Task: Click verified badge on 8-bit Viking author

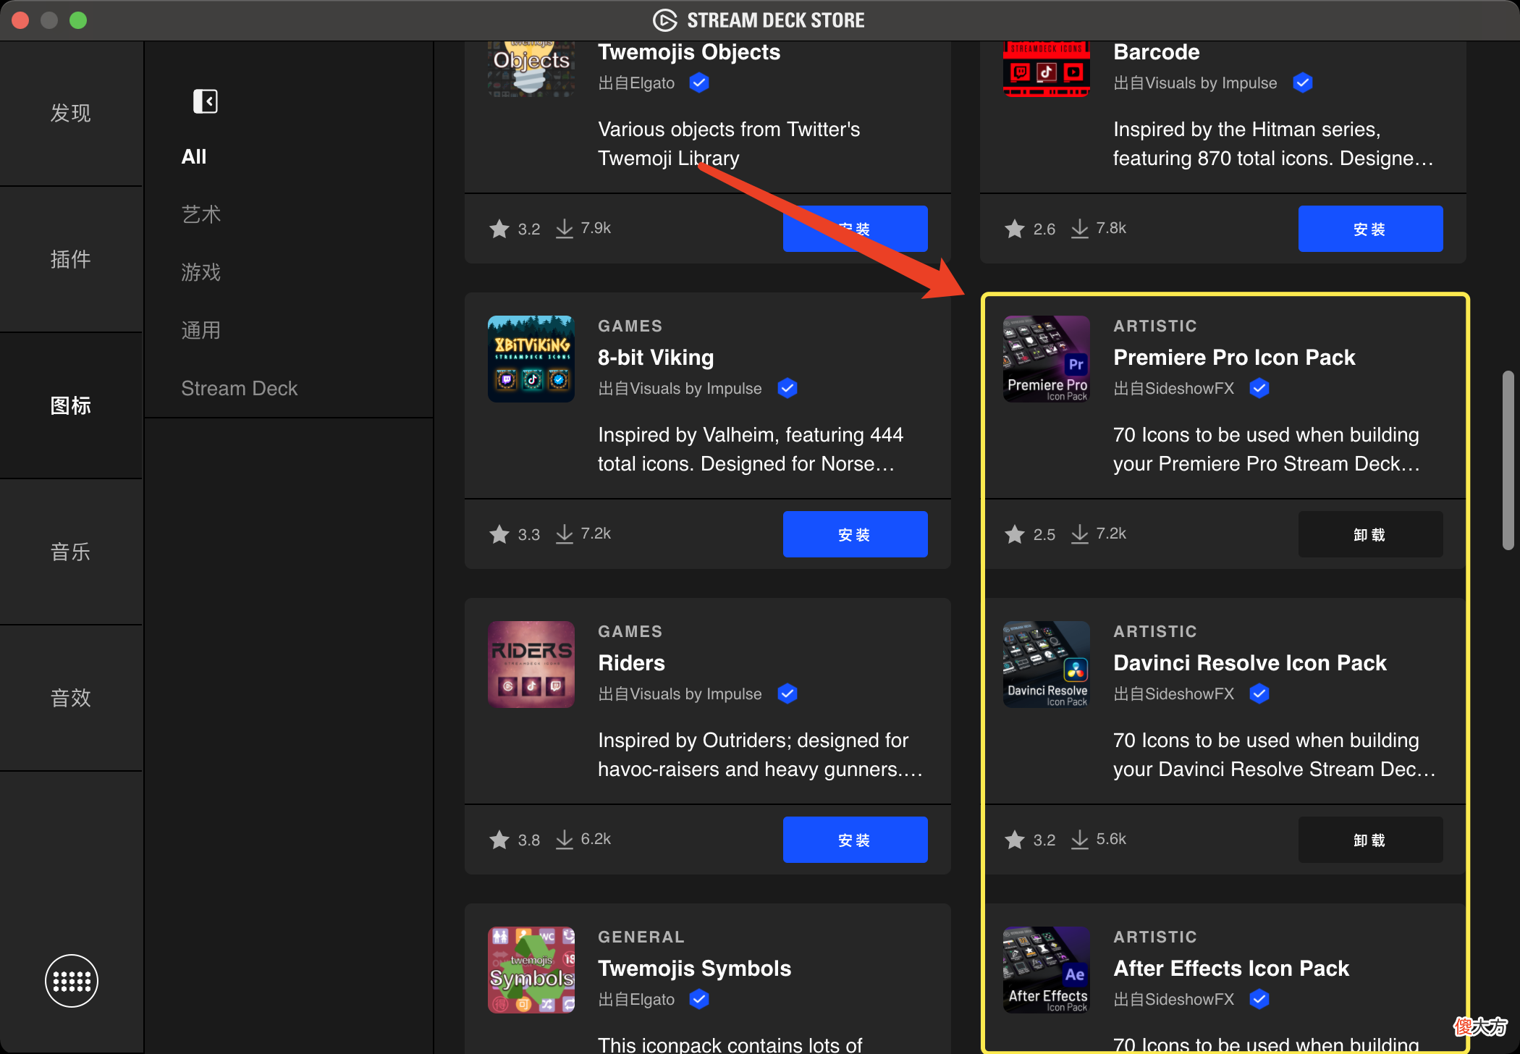Action: (x=788, y=388)
